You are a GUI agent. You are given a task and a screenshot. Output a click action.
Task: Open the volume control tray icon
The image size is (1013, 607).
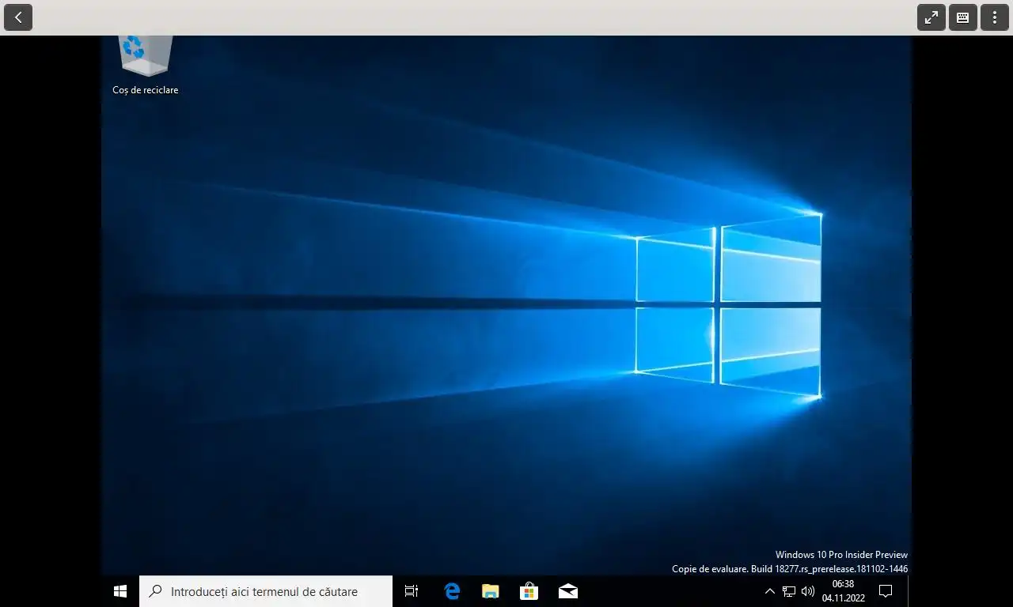point(808,591)
